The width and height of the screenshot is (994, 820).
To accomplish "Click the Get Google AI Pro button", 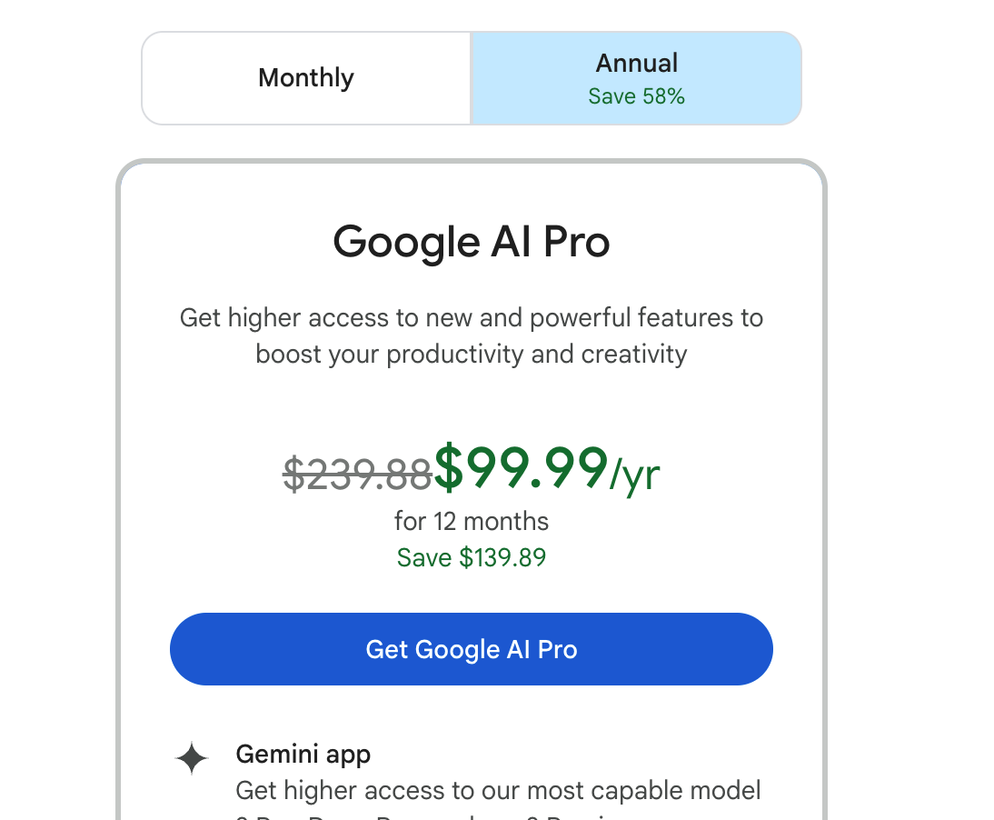I will (471, 649).
